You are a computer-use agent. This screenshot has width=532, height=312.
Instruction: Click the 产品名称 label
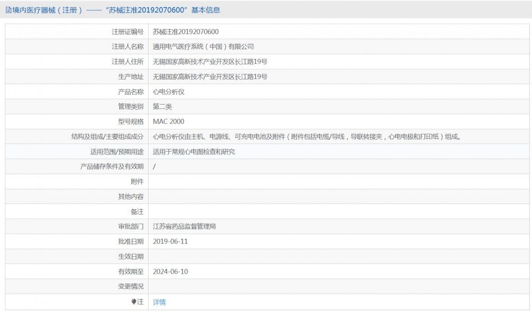[131, 92]
